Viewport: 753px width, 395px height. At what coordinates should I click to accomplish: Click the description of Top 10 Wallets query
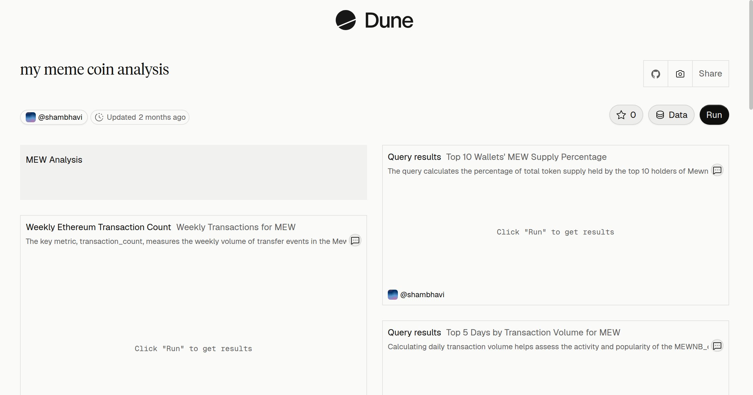548,171
